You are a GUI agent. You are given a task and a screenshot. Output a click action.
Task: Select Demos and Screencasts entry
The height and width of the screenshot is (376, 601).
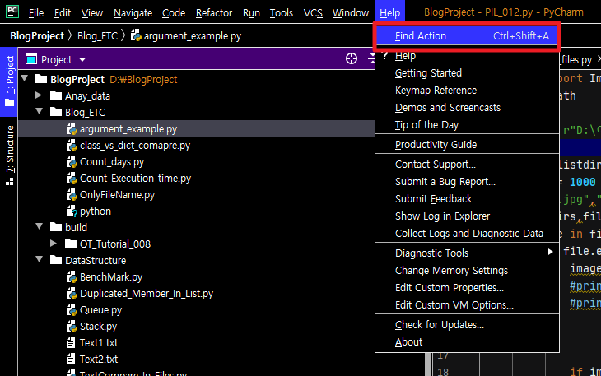(x=468, y=108)
